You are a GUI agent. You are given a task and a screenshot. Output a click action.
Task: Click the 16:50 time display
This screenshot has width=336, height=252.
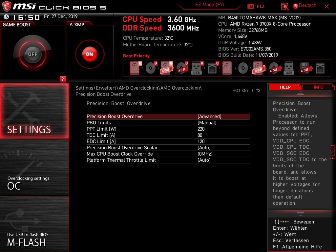click(x=26, y=17)
